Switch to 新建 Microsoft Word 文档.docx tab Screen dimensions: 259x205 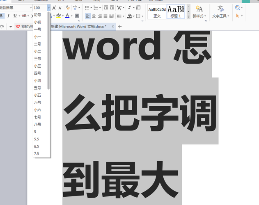pyautogui.click(x=79, y=26)
